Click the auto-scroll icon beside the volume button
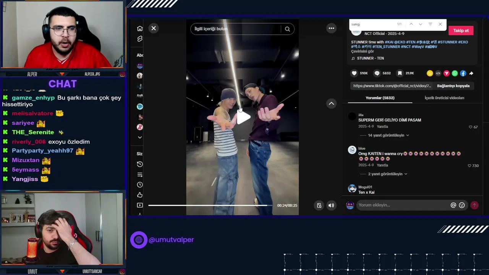This screenshot has height=275, width=489. pos(319,205)
